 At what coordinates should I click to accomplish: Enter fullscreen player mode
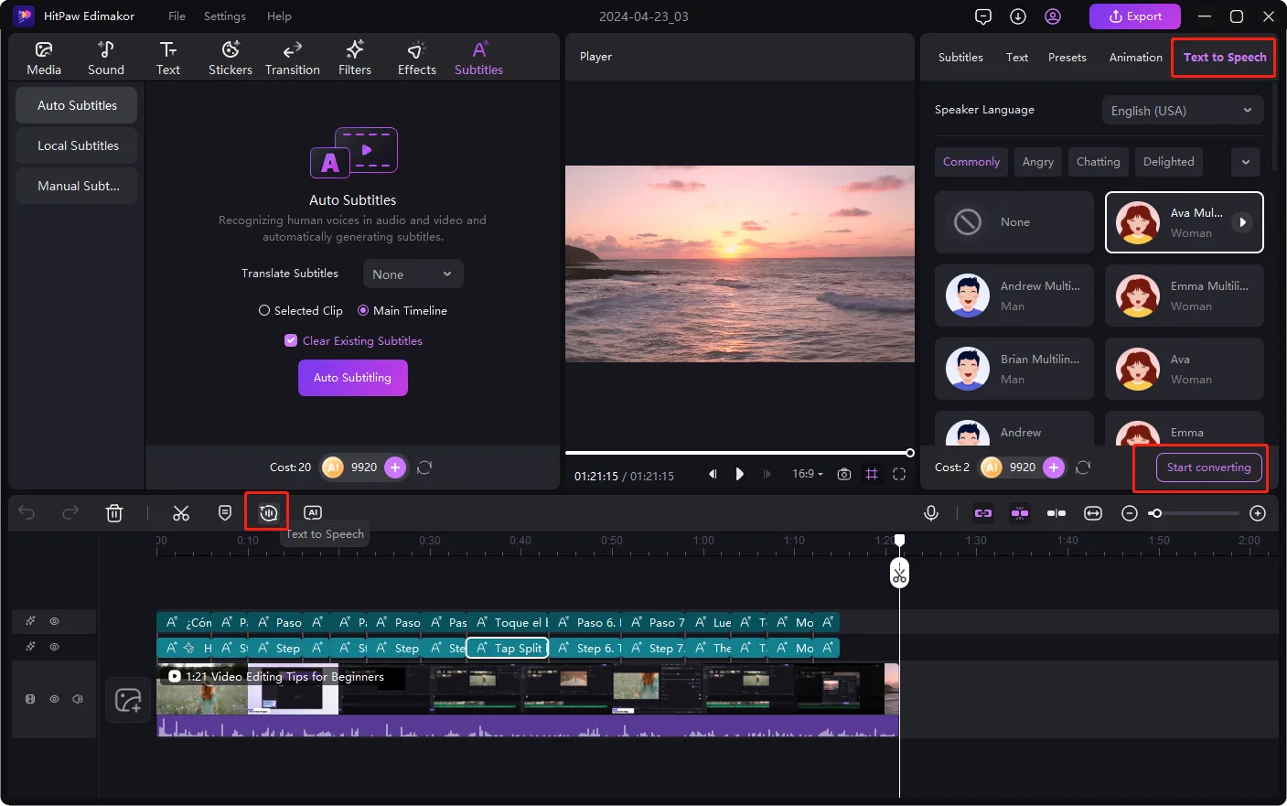(899, 474)
